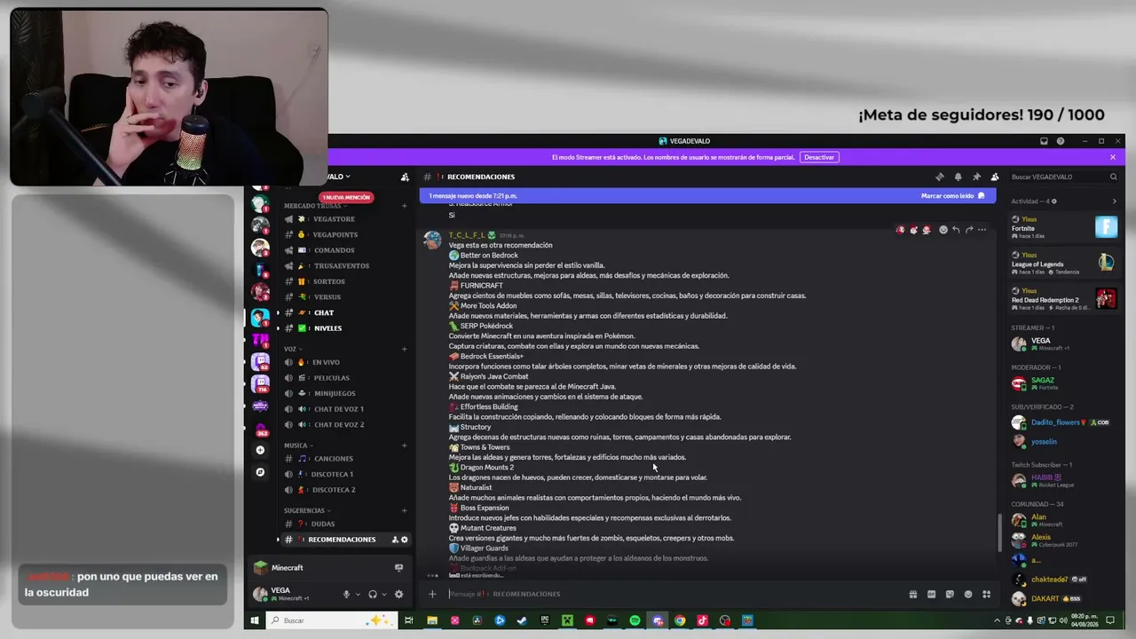
Task: Open Google Chrome from the taskbar
Action: [680, 620]
